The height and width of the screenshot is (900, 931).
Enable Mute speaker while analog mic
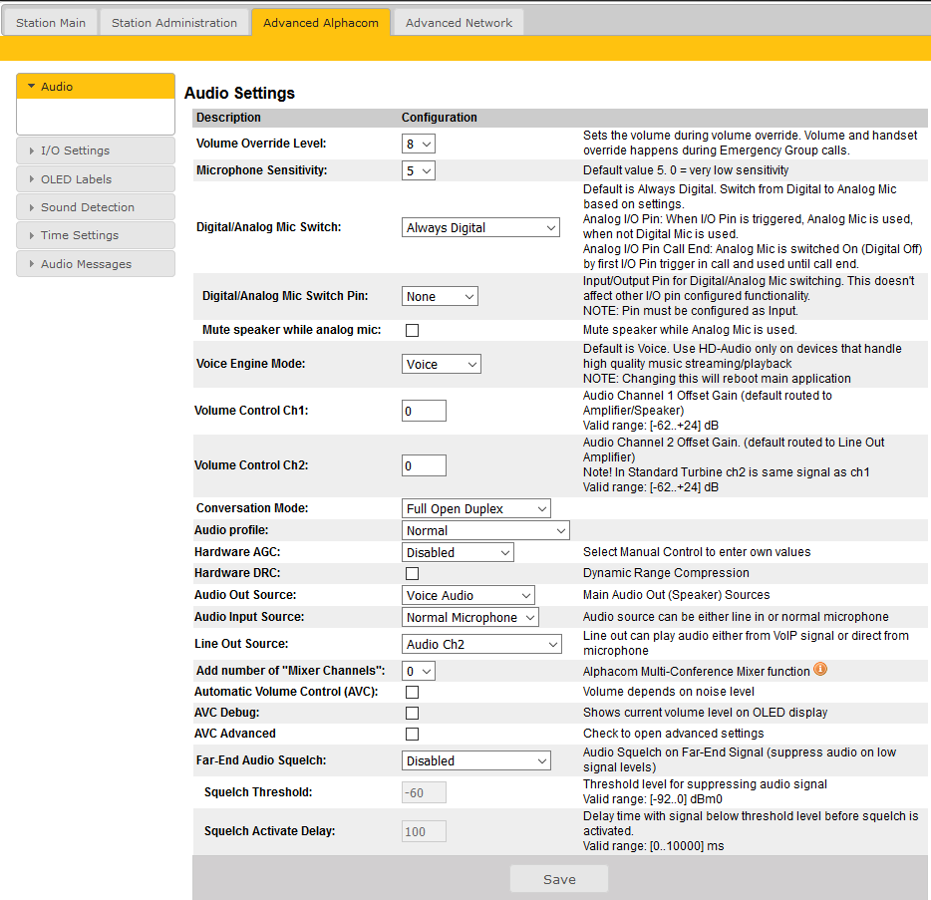coord(412,330)
